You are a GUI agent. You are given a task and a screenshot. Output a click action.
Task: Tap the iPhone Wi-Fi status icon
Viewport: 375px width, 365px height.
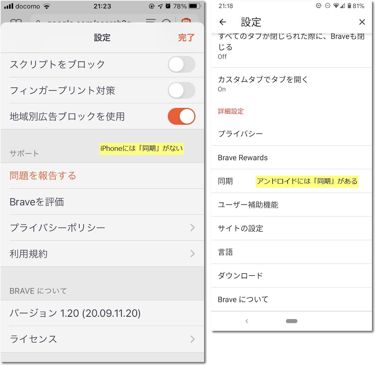47,6
